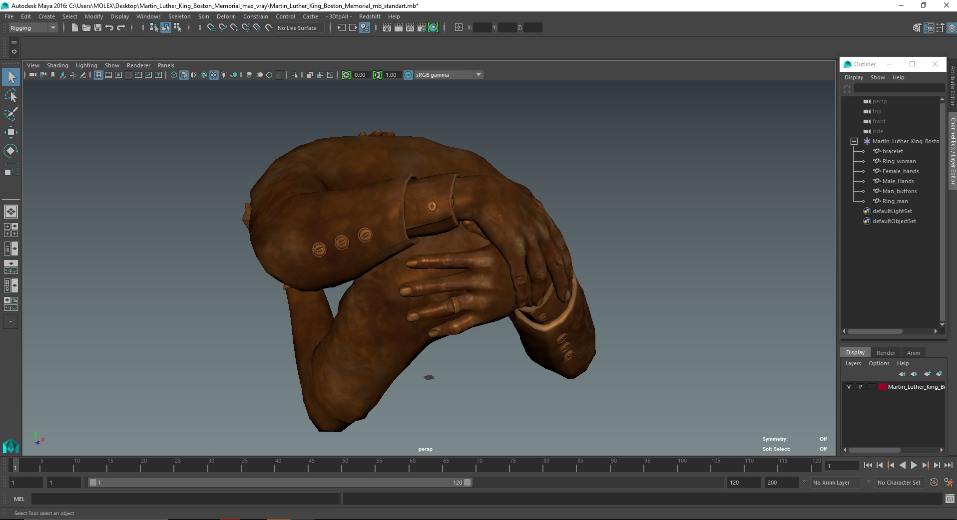Select Female_hands in the Outliner
The width and height of the screenshot is (957, 520).
900,171
